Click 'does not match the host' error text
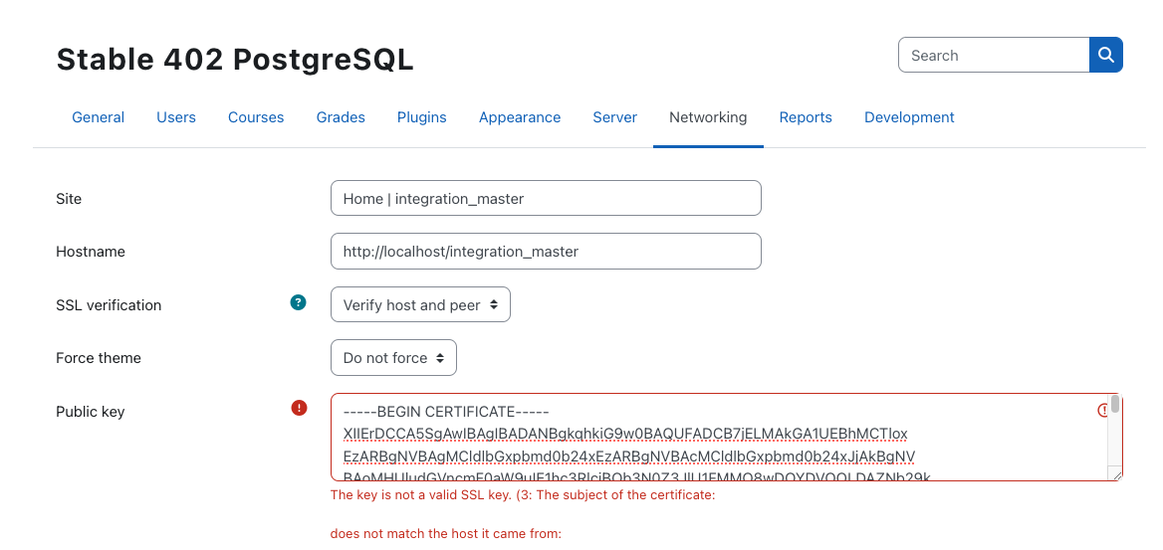 [x=446, y=533]
